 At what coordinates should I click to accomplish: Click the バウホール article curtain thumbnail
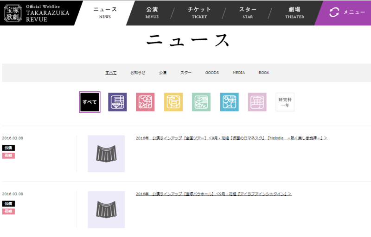pos(106,210)
